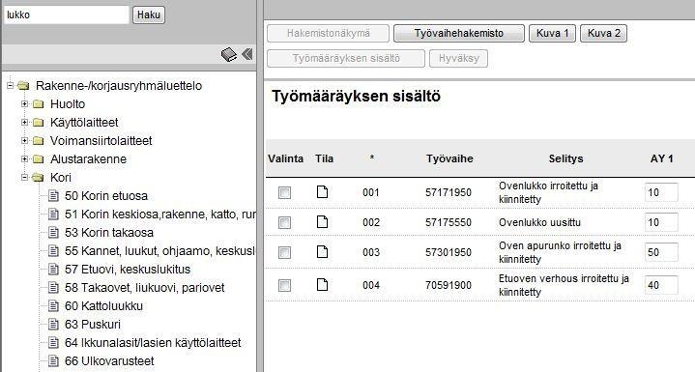Viewport: 695px width, 372px height.
Task: Click the folder icon beside Huolto
Action: [39, 104]
